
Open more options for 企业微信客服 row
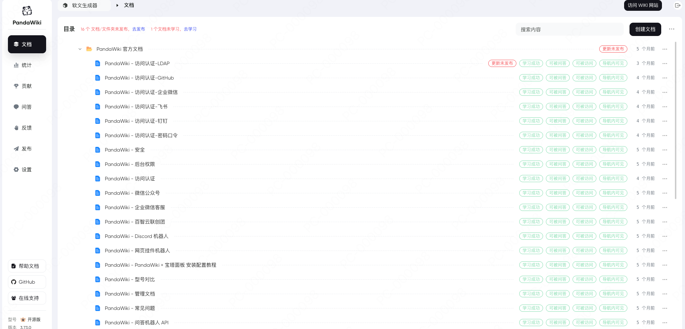(x=665, y=207)
